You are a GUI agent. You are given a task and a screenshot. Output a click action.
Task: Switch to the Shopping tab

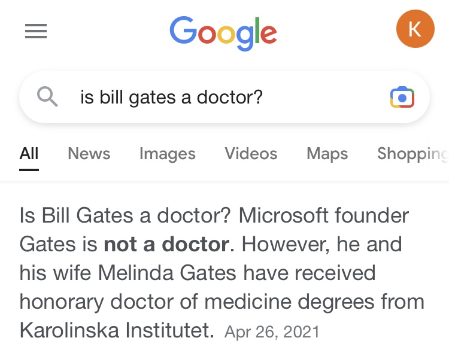[x=413, y=154]
